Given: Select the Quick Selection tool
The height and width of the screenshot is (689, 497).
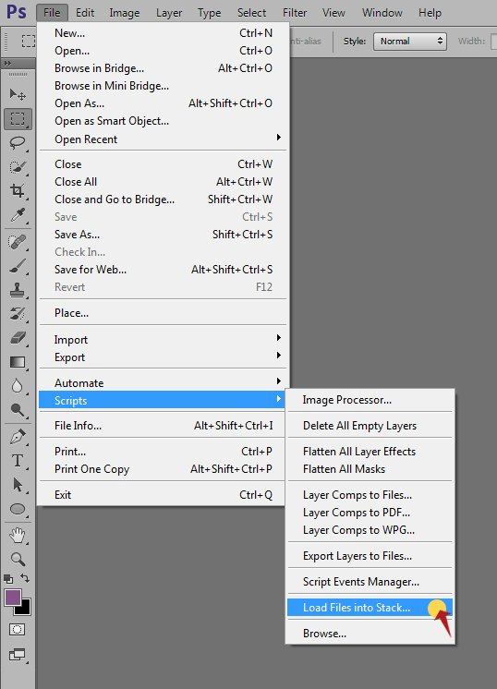Looking at the screenshot, I should (x=18, y=167).
